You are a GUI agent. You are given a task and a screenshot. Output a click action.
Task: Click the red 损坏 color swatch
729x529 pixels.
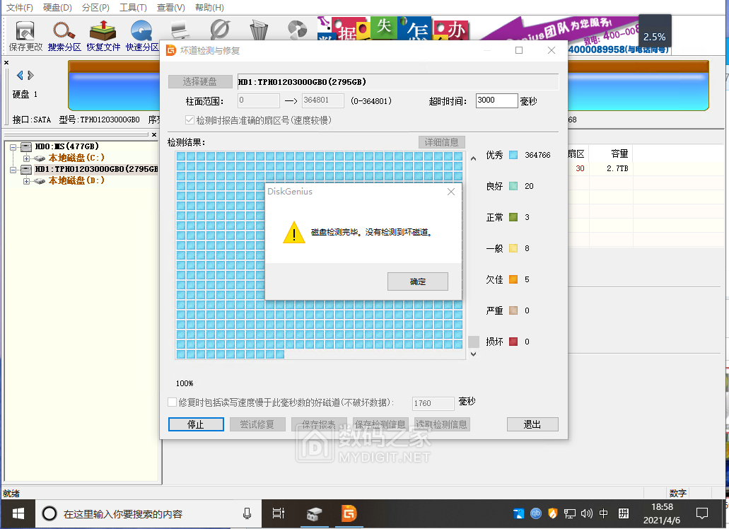(513, 342)
